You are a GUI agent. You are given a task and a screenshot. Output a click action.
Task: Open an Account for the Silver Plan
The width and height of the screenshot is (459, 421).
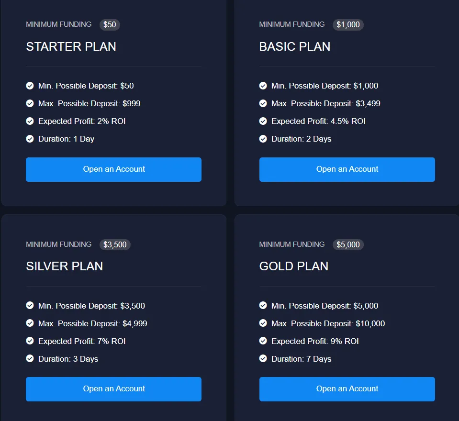[113, 389]
